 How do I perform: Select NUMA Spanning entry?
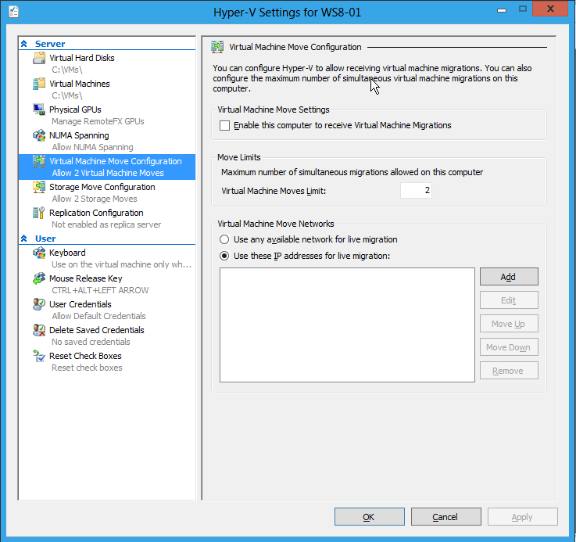pyautogui.click(x=107, y=142)
